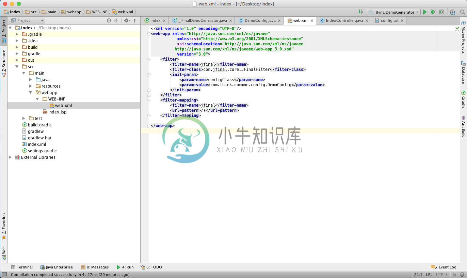Screen dimensions: 467x278
Task: Open the run configuration dropdown
Action: [393, 12]
